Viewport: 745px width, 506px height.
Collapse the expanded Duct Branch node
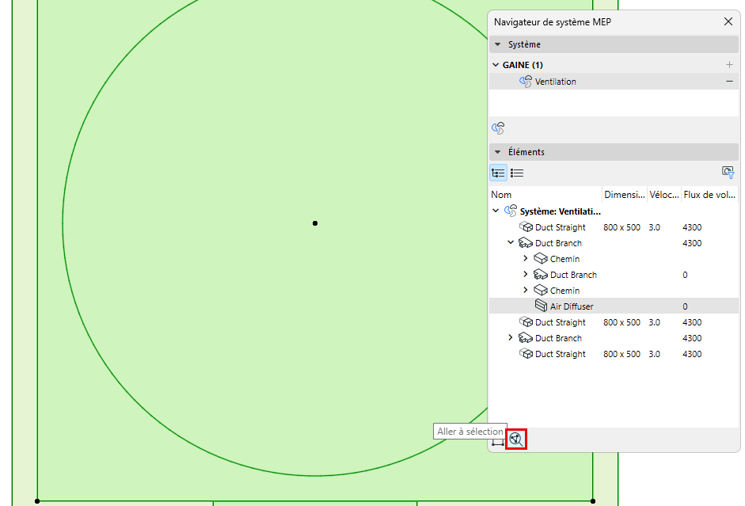click(511, 242)
